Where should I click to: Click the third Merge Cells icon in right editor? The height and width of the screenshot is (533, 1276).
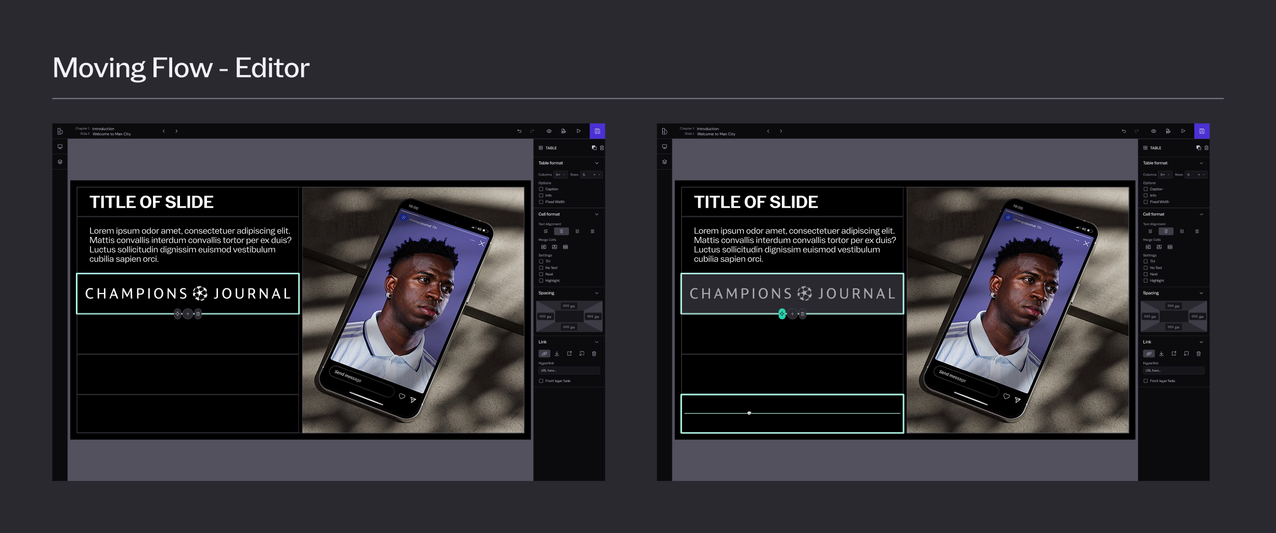[x=1170, y=247]
